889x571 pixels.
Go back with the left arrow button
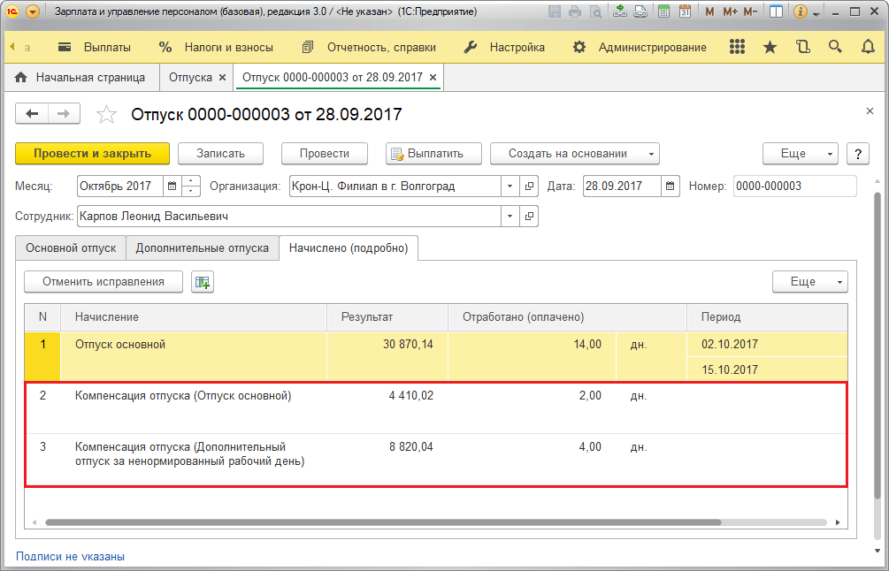click(32, 114)
